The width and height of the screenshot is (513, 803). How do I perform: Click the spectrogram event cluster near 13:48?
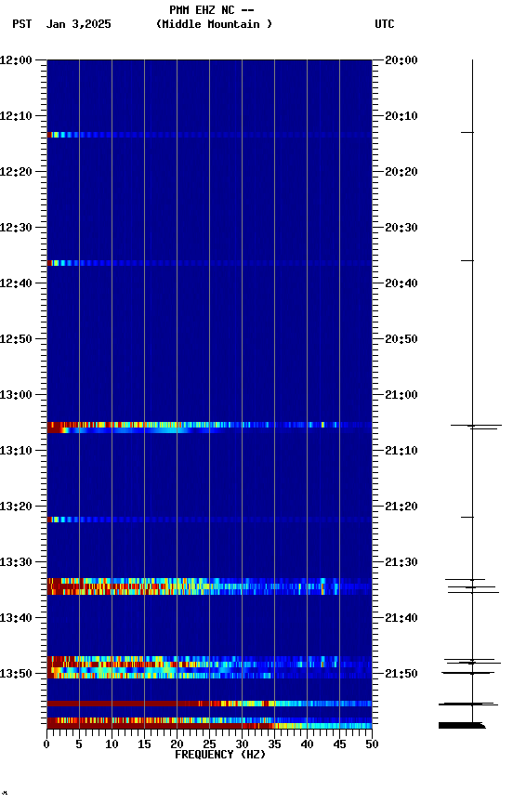pos(209,667)
